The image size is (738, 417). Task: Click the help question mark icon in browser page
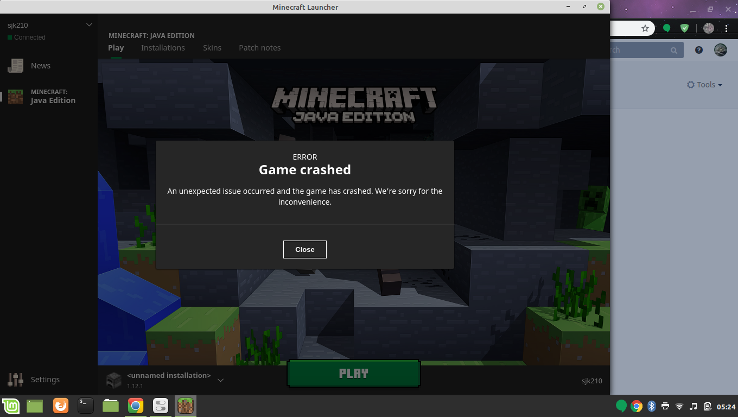699,50
